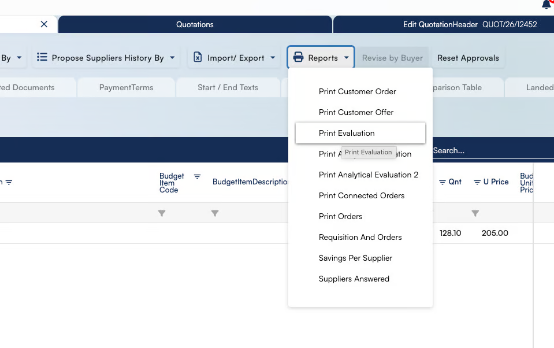Click the sort icon left of U Price

(x=477, y=182)
